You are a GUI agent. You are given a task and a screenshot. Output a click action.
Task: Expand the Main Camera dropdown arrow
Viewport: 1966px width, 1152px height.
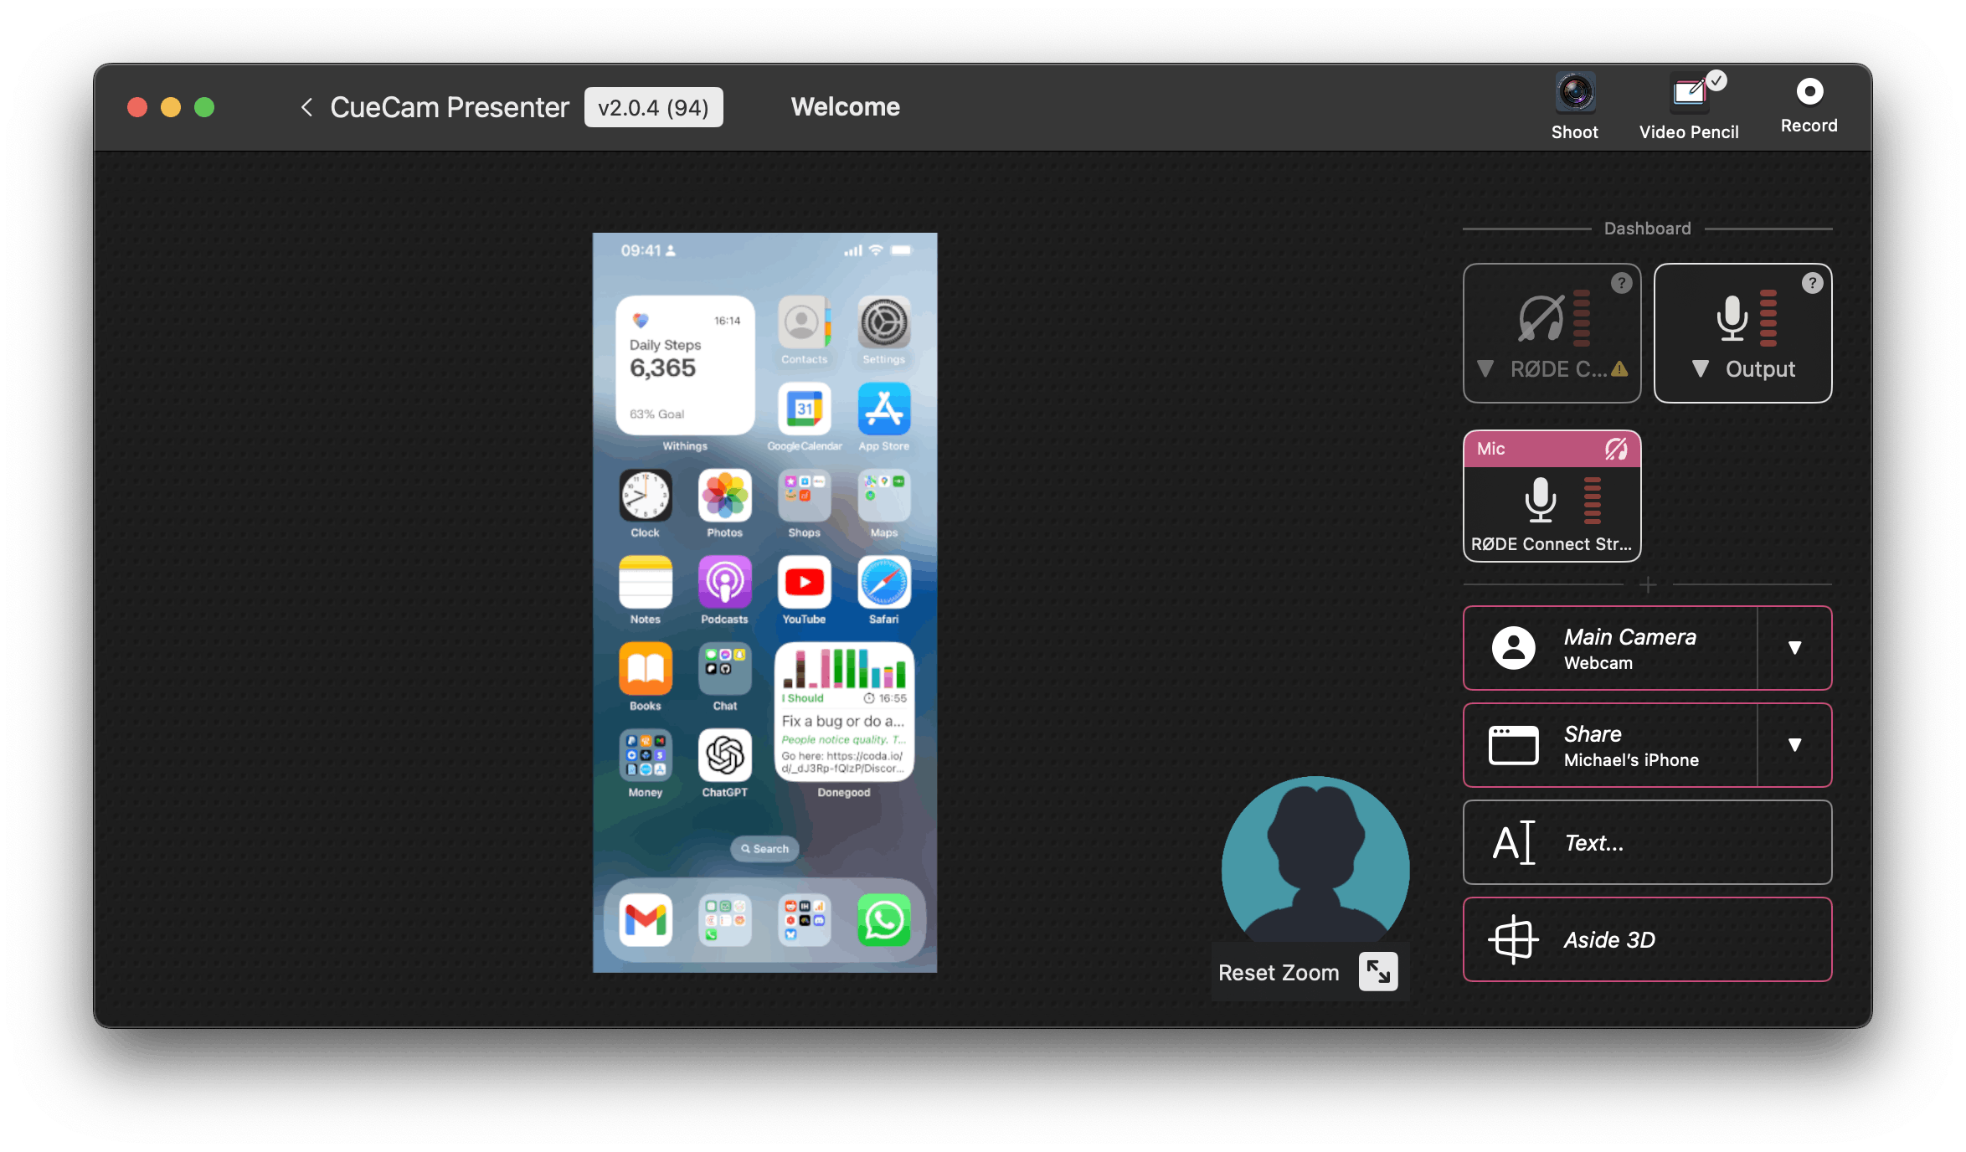point(1794,648)
